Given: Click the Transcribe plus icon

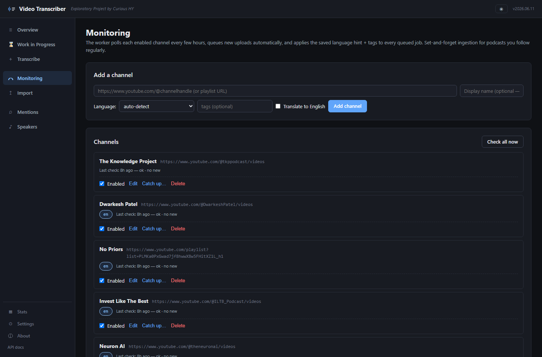Looking at the screenshot, I should pos(11,59).
